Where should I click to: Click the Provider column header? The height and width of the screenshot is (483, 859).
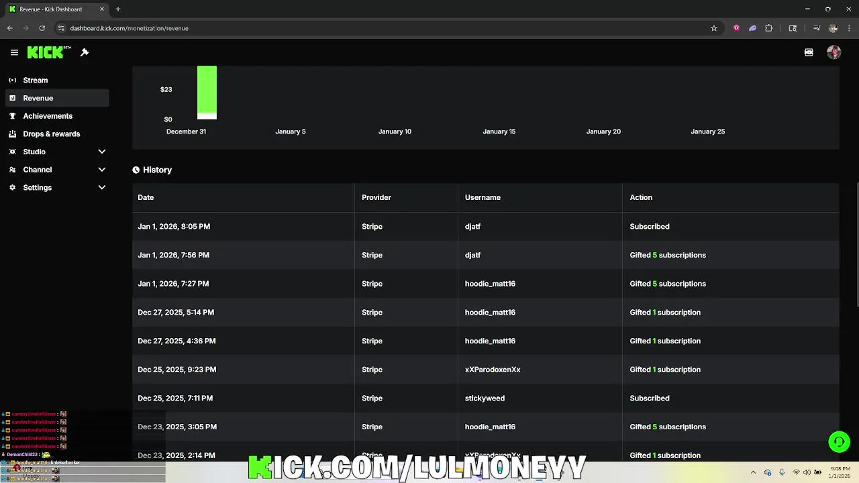(376, 197)
